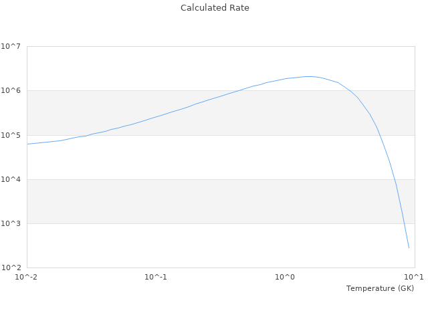Select the 10^7 y-axis label
Image resolution: width=428 pixels, height=321 pixels.
[x=11, y=47]
